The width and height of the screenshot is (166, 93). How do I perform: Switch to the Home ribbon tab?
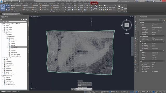coord(6,3)
